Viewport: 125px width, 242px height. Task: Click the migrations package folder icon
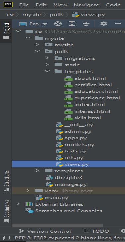coord(58,58)
